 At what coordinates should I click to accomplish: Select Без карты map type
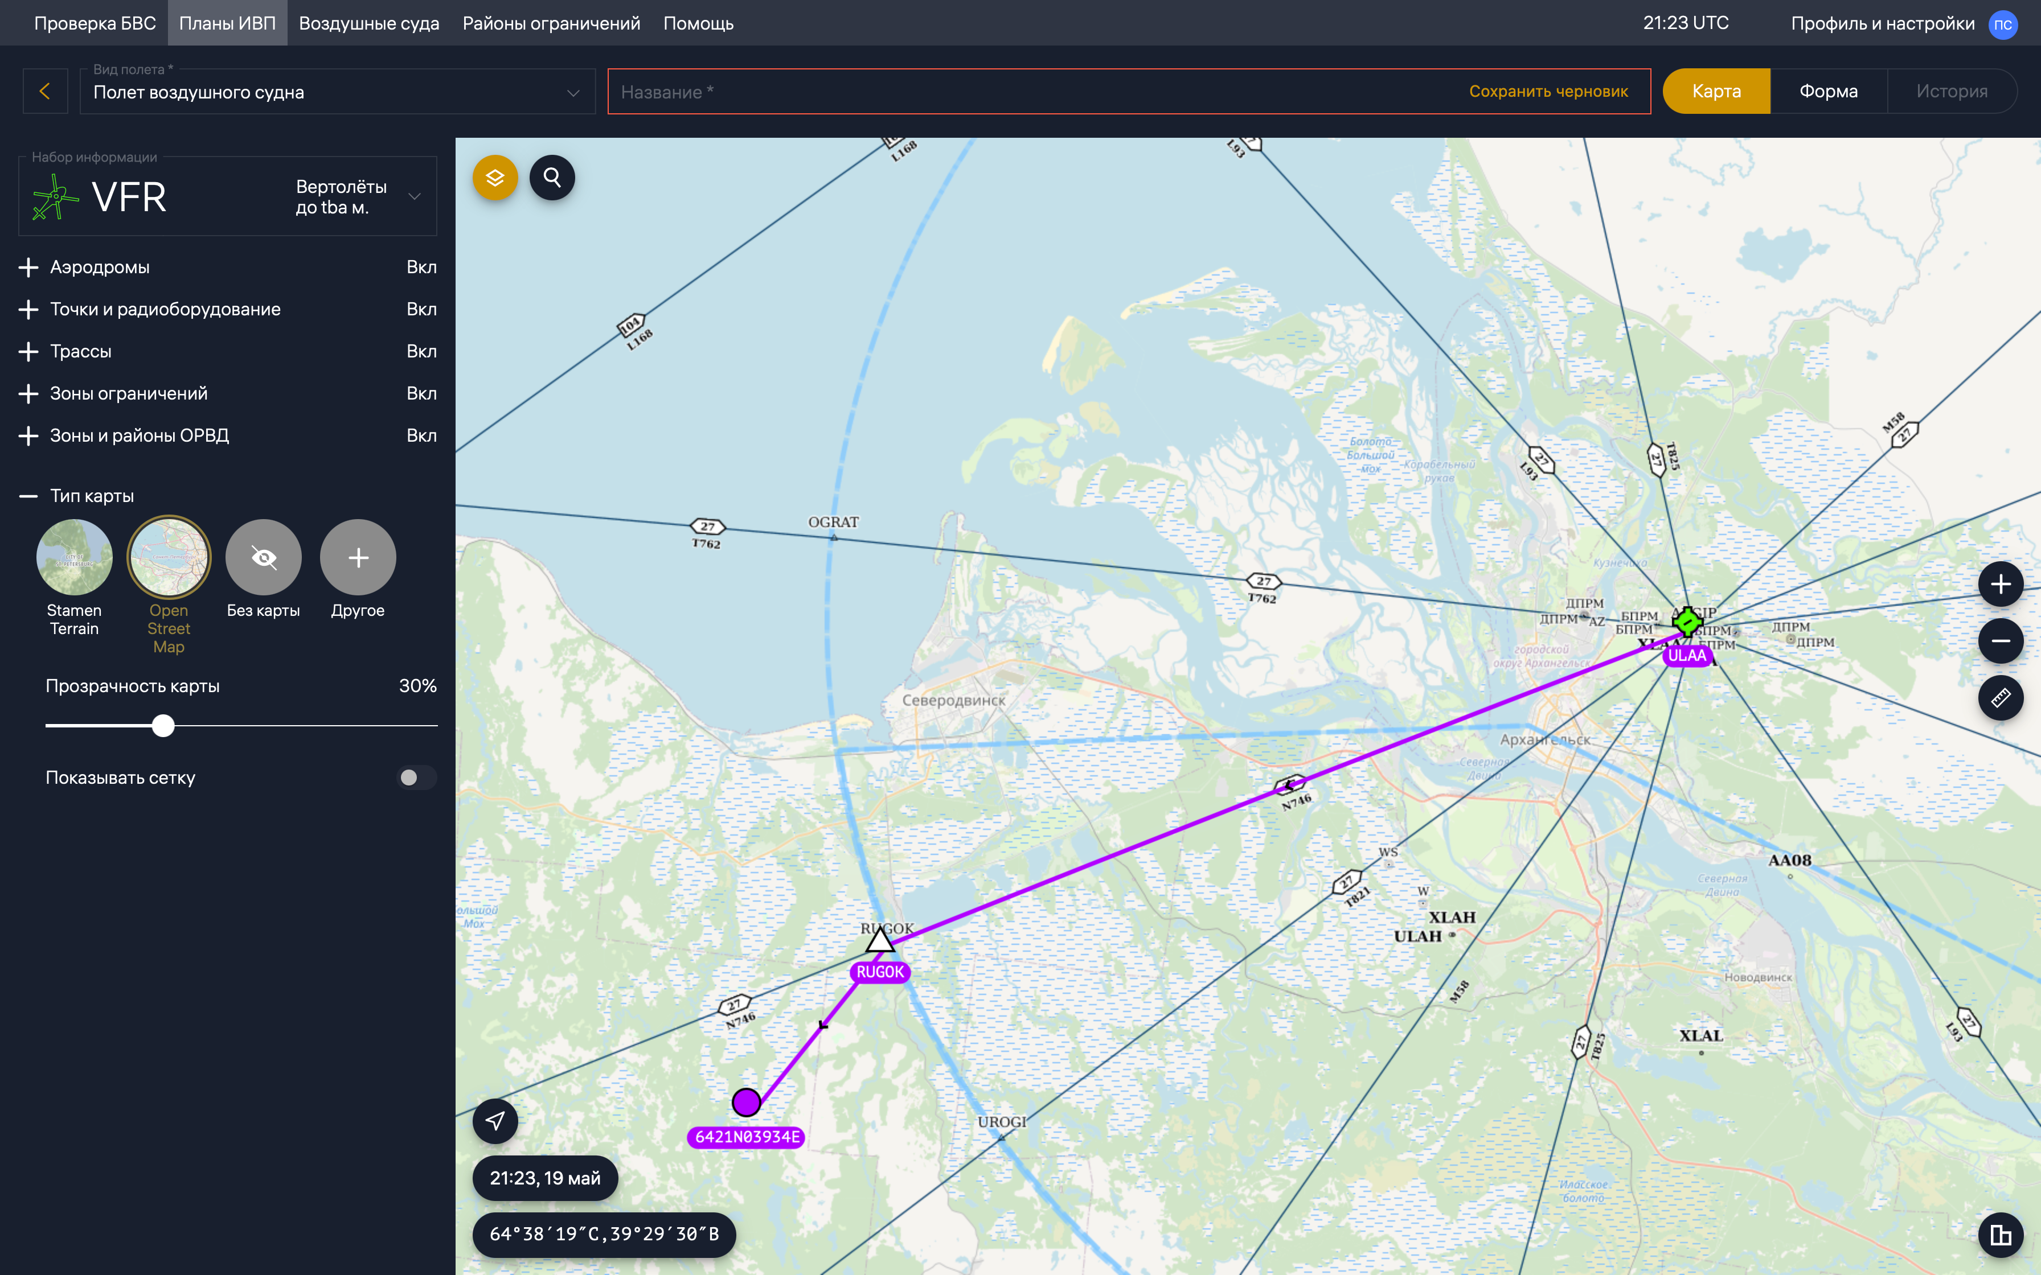point(263,557)
